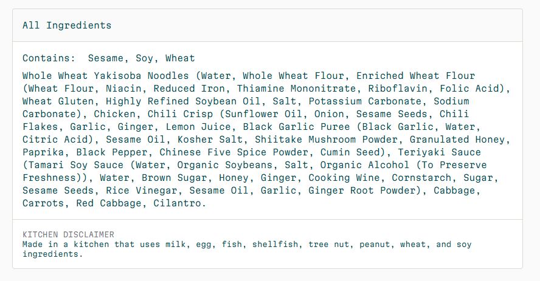
Task: Click Whole Wheat Yakisoba Noodles text
Action: coord(106,76)
